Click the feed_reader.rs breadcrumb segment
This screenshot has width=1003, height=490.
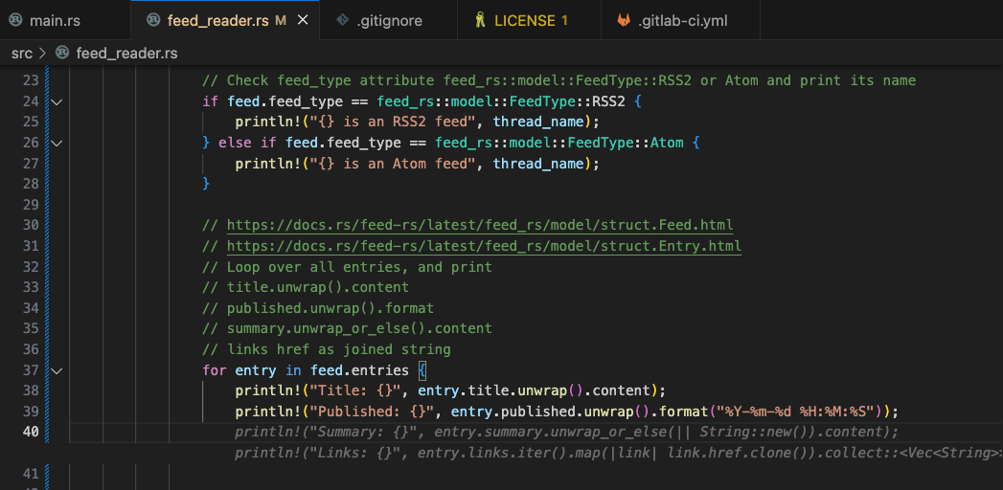pyautogui.click(x=126, y=54)
